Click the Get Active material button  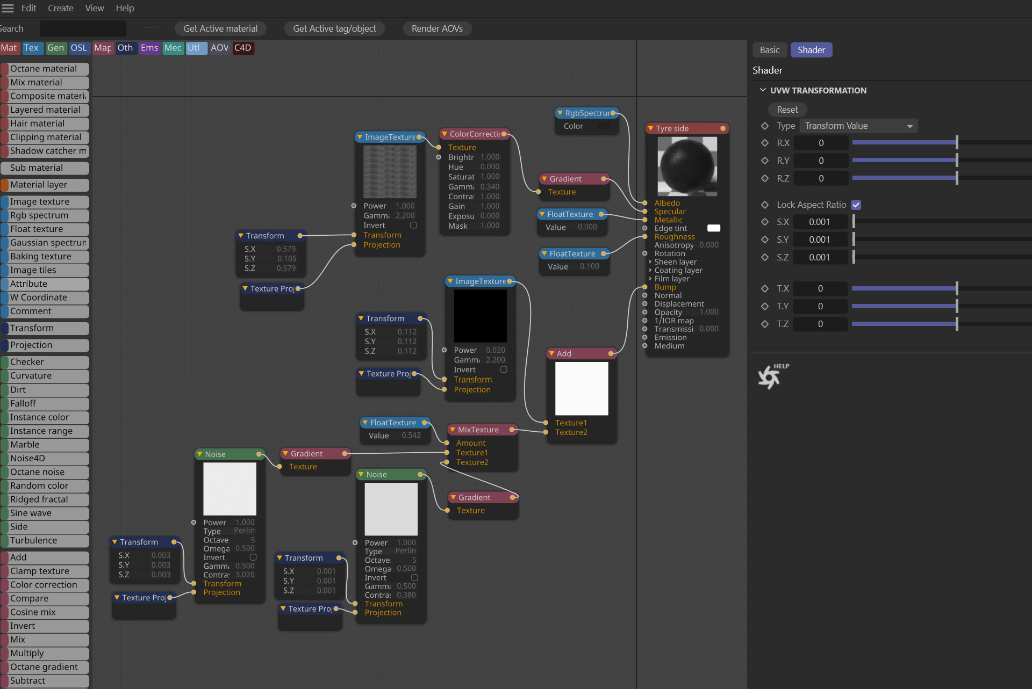click(x=220, y=28)
